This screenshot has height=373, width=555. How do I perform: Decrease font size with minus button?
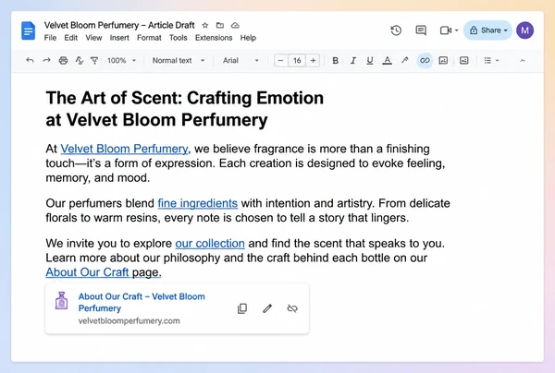tap(280, 60)
